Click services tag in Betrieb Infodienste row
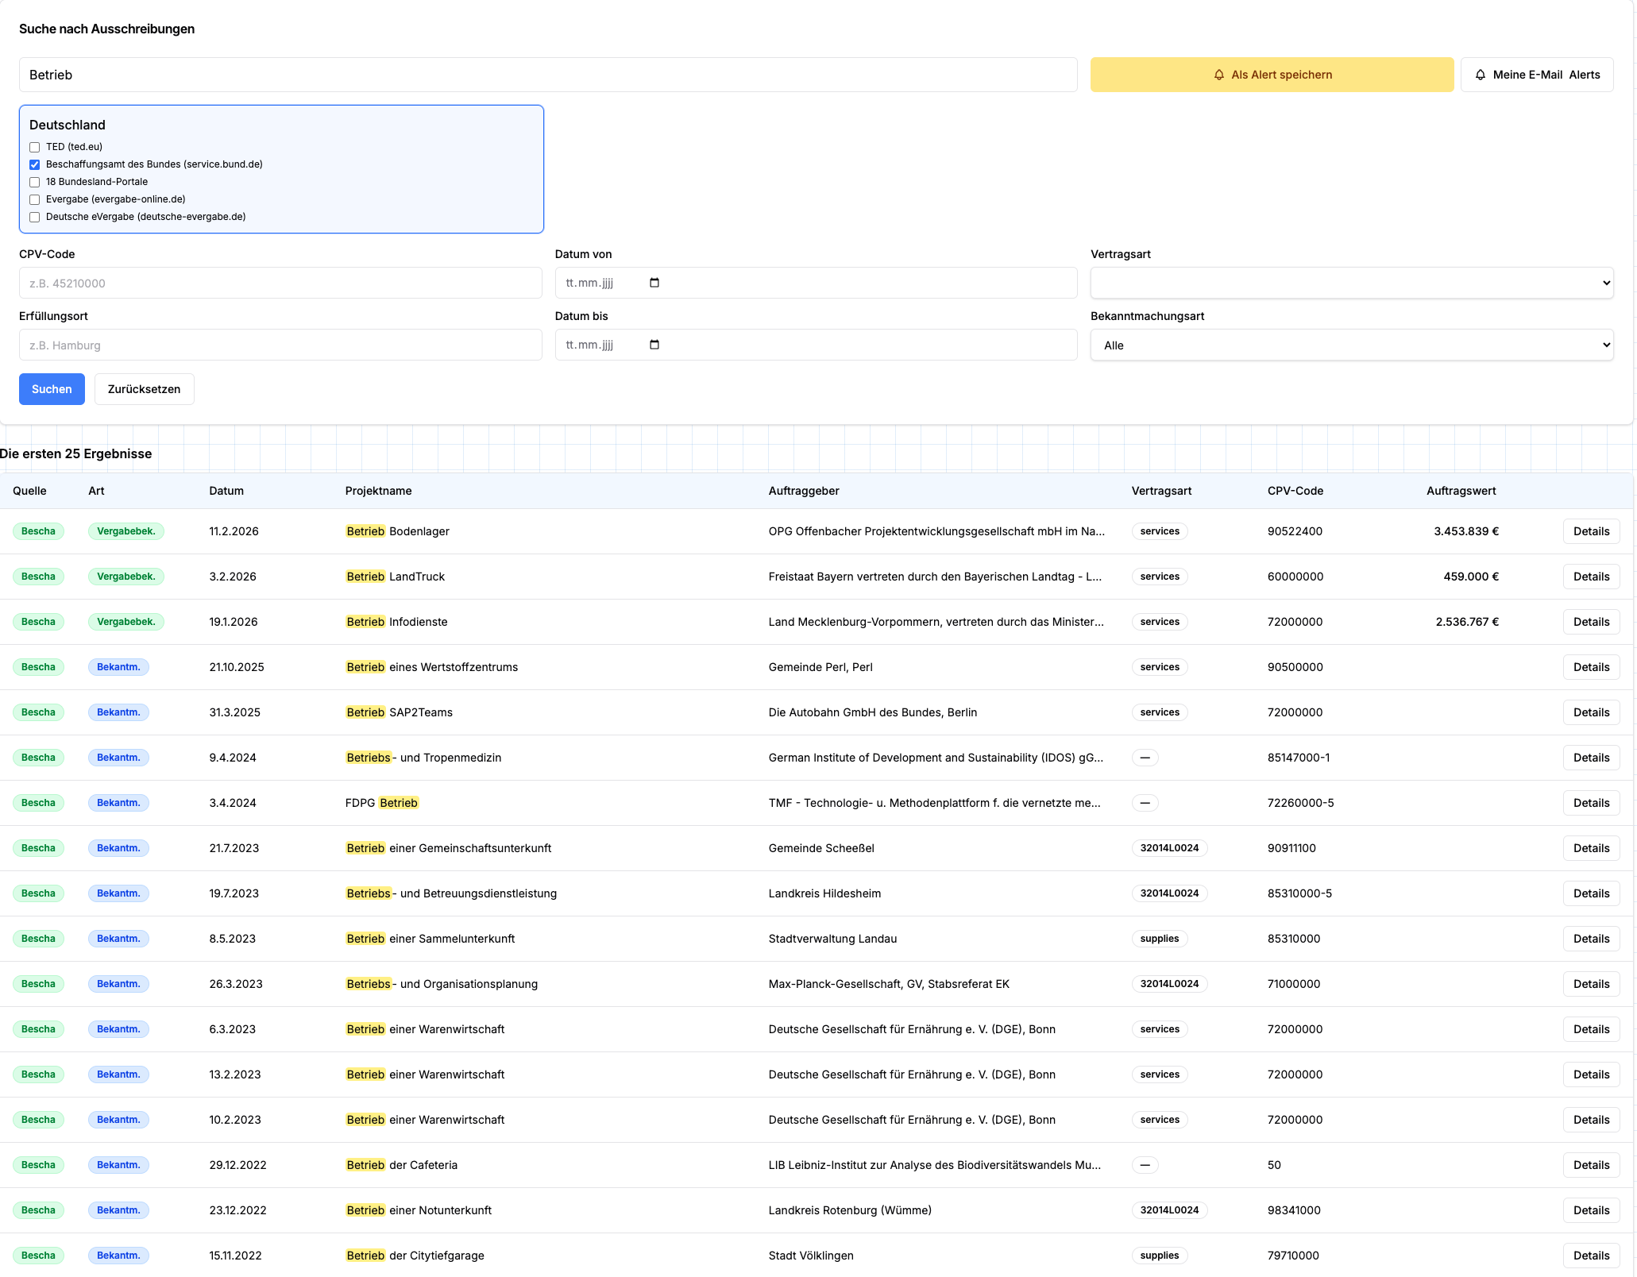1637x1277 pixels. pyautogui.click(x=1160, y=622)
